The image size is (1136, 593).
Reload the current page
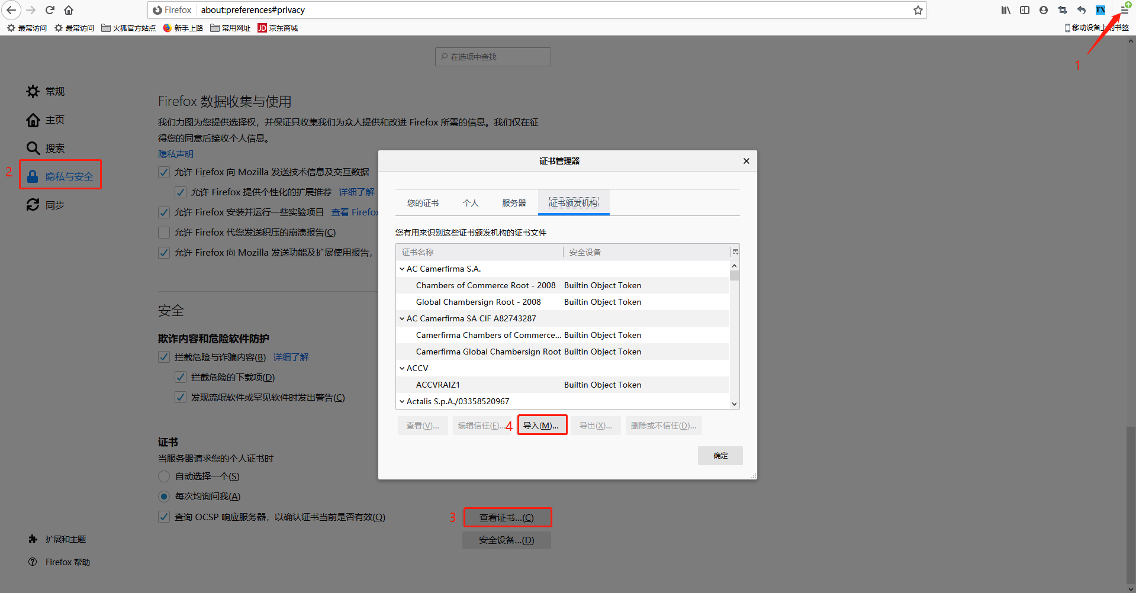click(50, 10)
